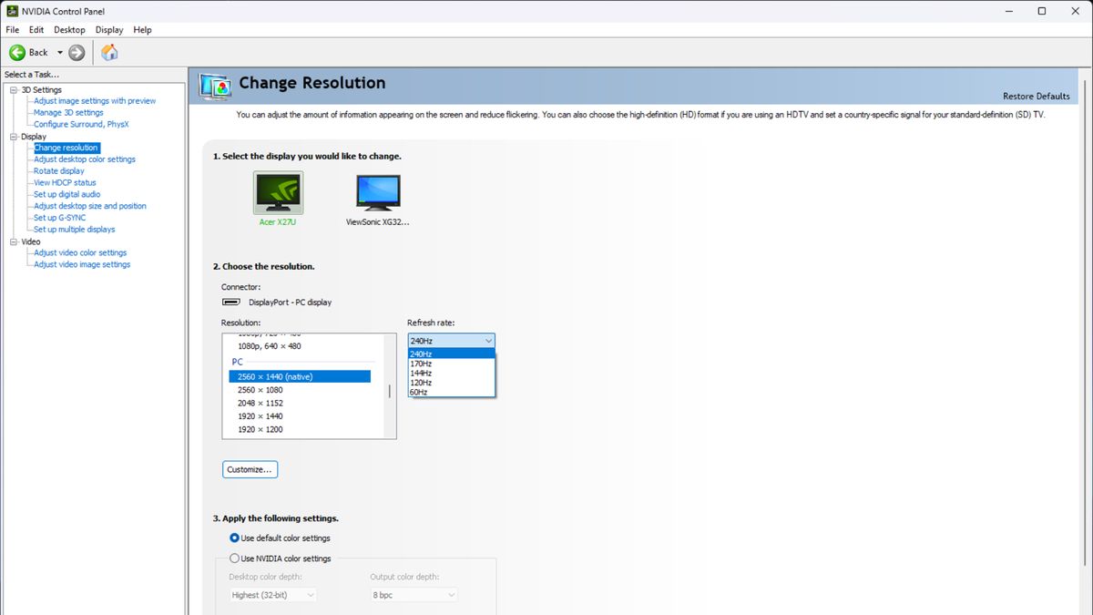
Task: Open the Home icon in the toolbar
Action: [109, 52]
